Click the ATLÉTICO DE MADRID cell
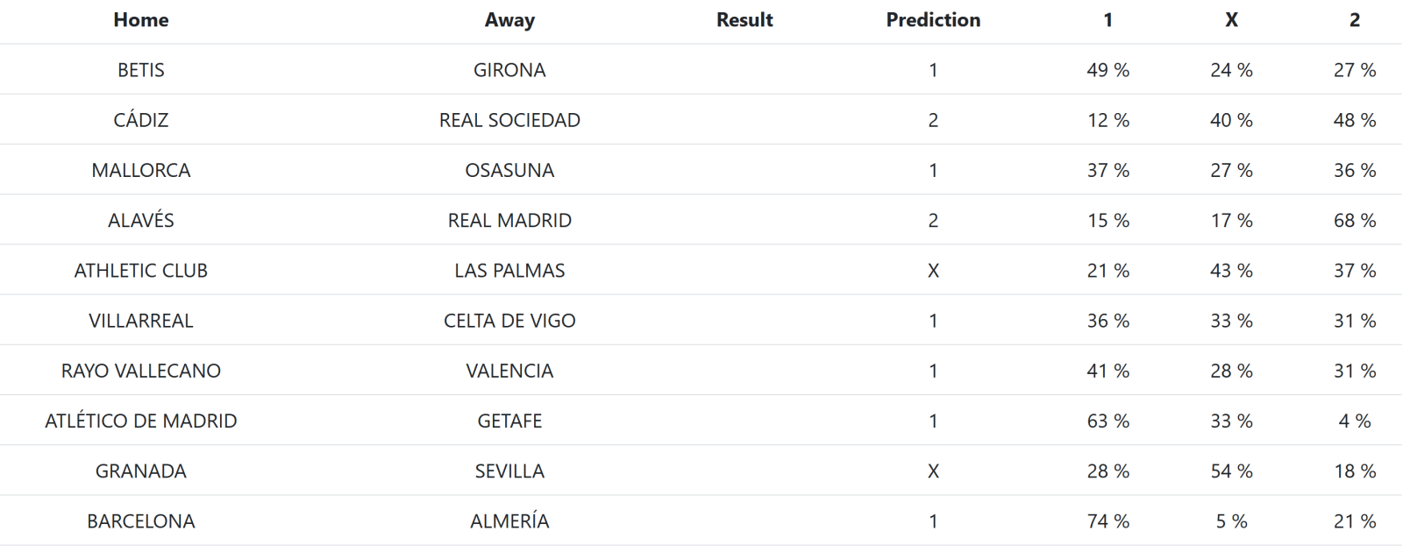The height and width of the screenshot is (552, 1403). pos(140,421)
